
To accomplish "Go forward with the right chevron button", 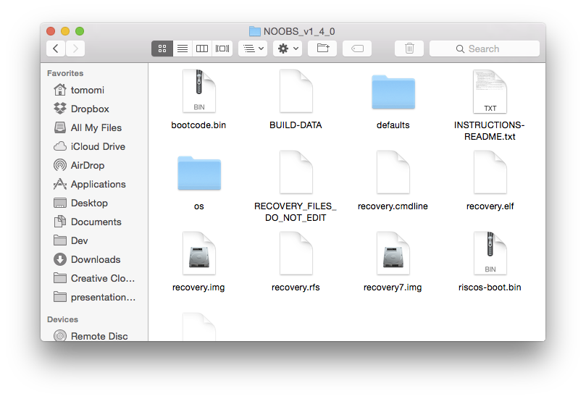I will pyautogui.click(x=75, y=49).
